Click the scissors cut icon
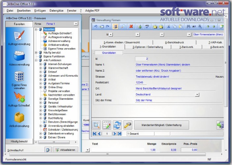 click(169, 26)
